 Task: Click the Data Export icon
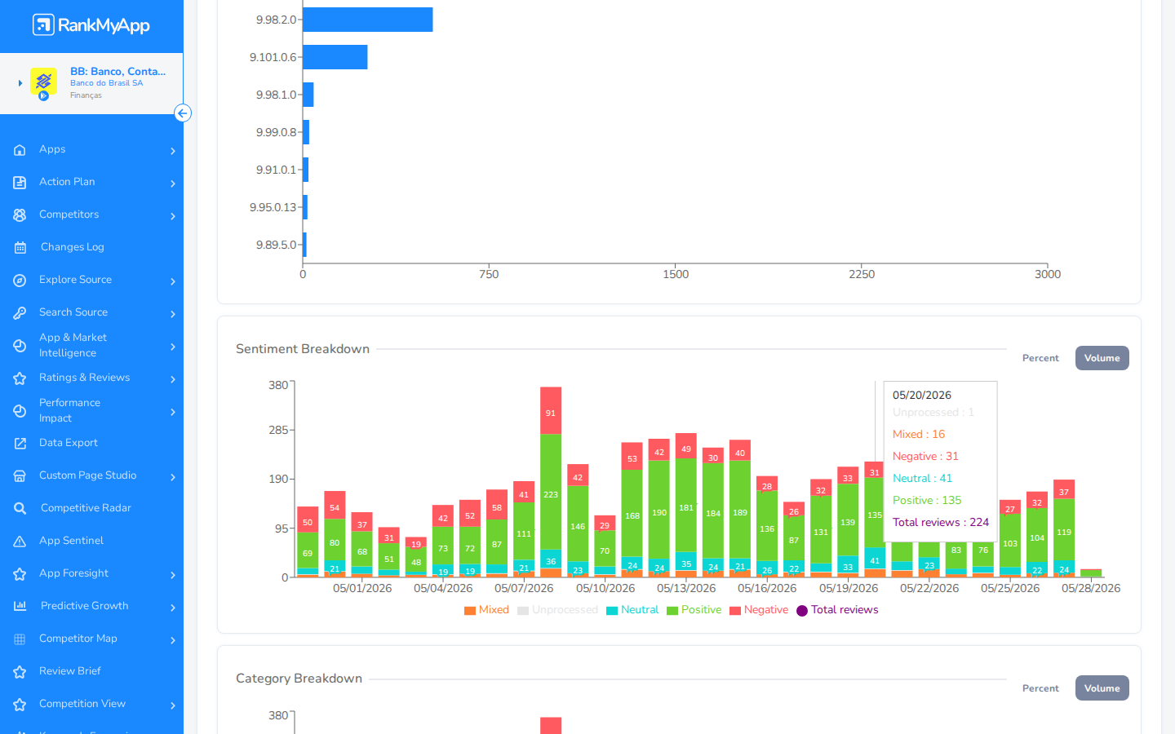pos(20,443)
